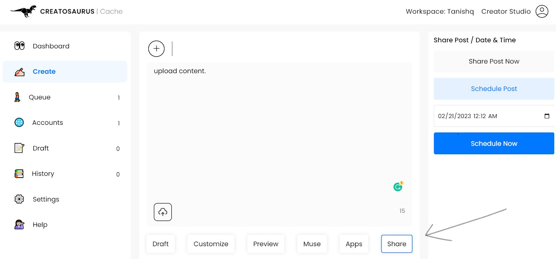Select Share Post Now option
The width and height of the screenshot is (556, 259).
(494, 61)
